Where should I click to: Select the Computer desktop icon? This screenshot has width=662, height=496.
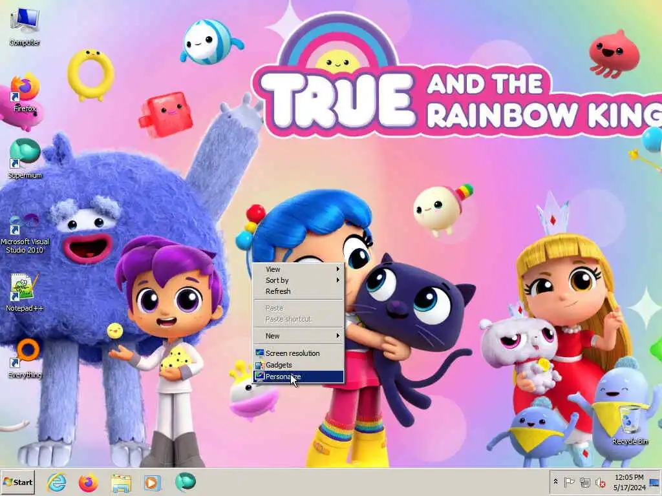pos(25,26)
